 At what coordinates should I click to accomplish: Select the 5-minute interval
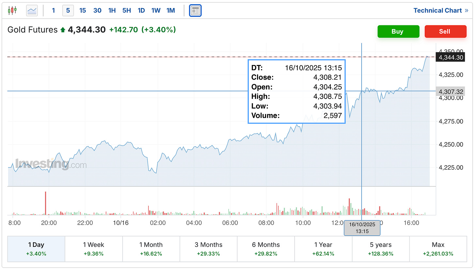68,10
